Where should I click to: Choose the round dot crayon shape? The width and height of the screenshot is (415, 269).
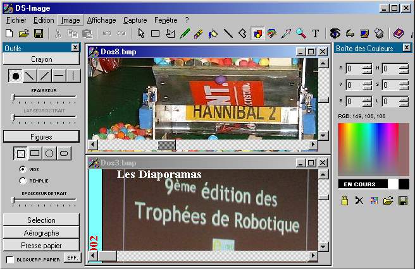16,76
